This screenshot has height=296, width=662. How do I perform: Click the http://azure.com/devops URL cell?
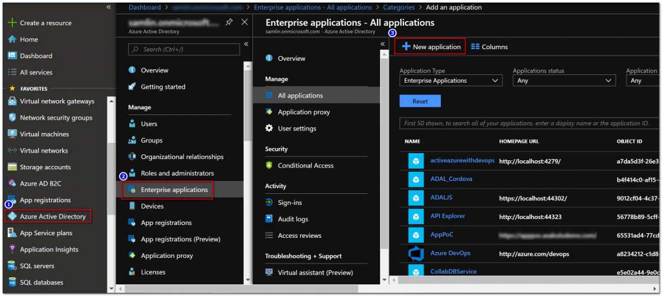click(x=534, y=254)
